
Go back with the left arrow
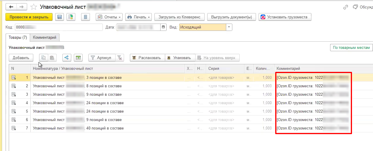click(x=11, y=6)
